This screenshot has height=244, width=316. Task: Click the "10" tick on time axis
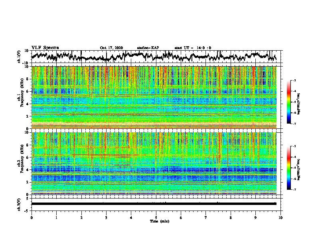tap(280, 218)
